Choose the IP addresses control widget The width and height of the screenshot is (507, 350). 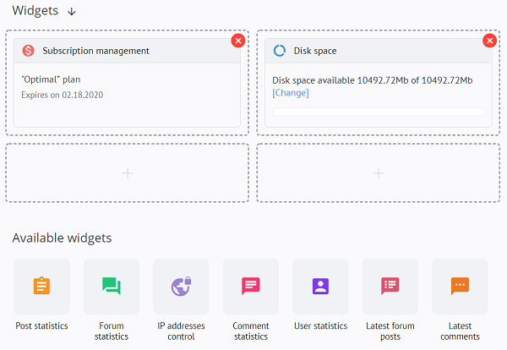[181, 287]
